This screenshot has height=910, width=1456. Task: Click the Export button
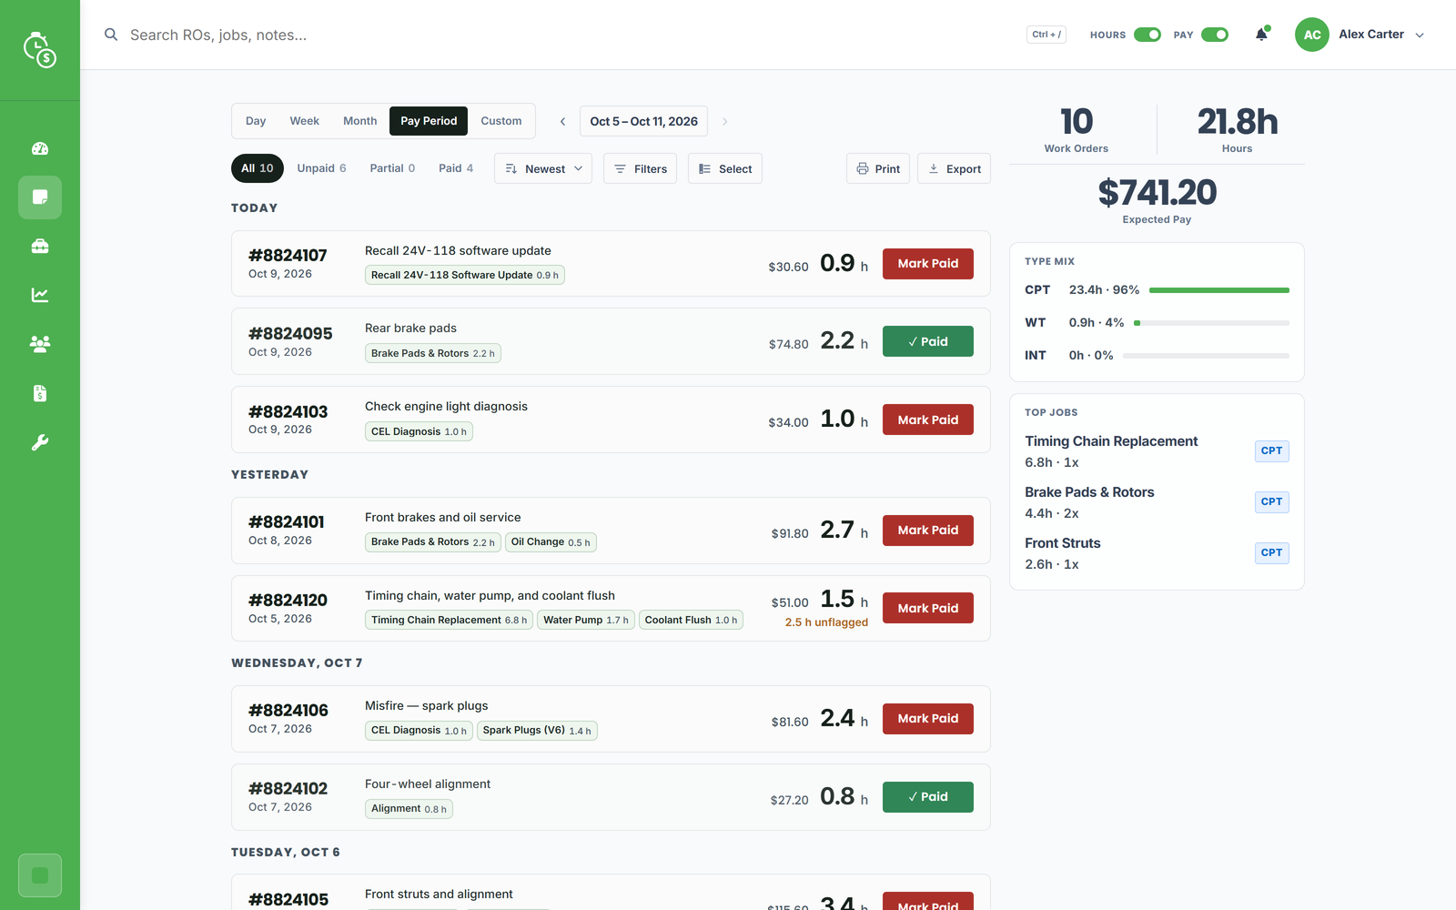tap(954, 168)
